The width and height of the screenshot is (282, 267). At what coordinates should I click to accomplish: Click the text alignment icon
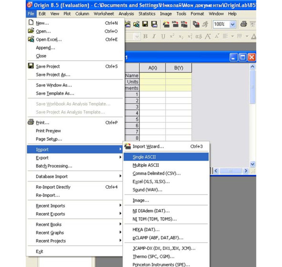tap(225, 36)
